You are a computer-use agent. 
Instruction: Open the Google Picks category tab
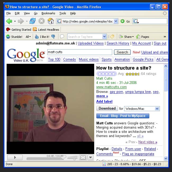click(143, 59)
